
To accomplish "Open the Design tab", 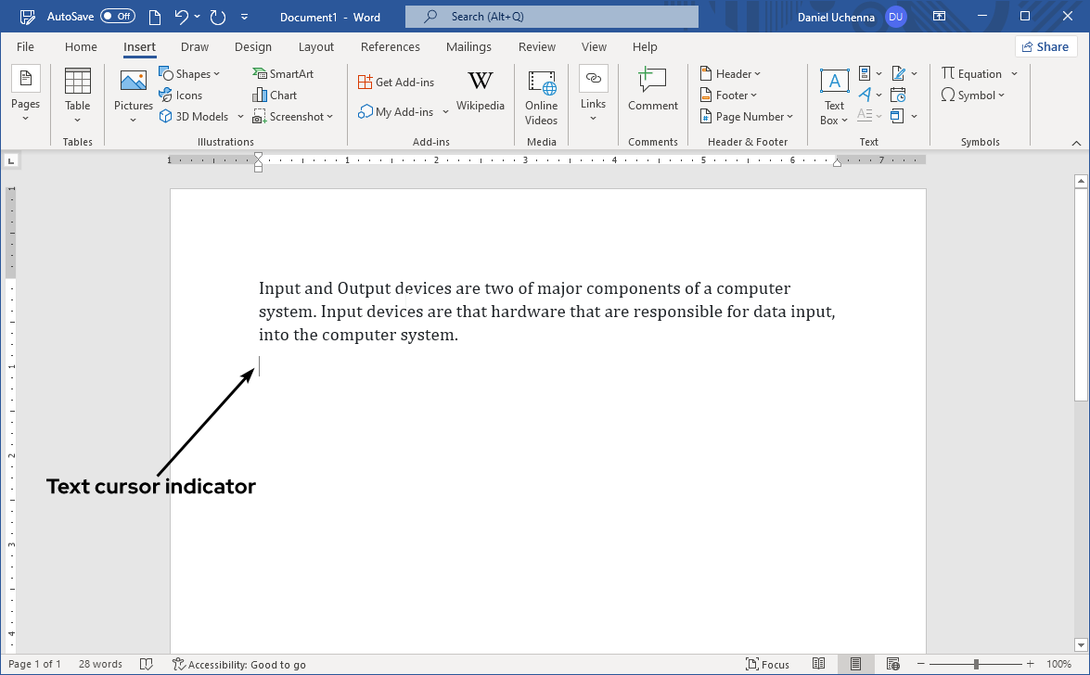I will (x=253, y=47).
